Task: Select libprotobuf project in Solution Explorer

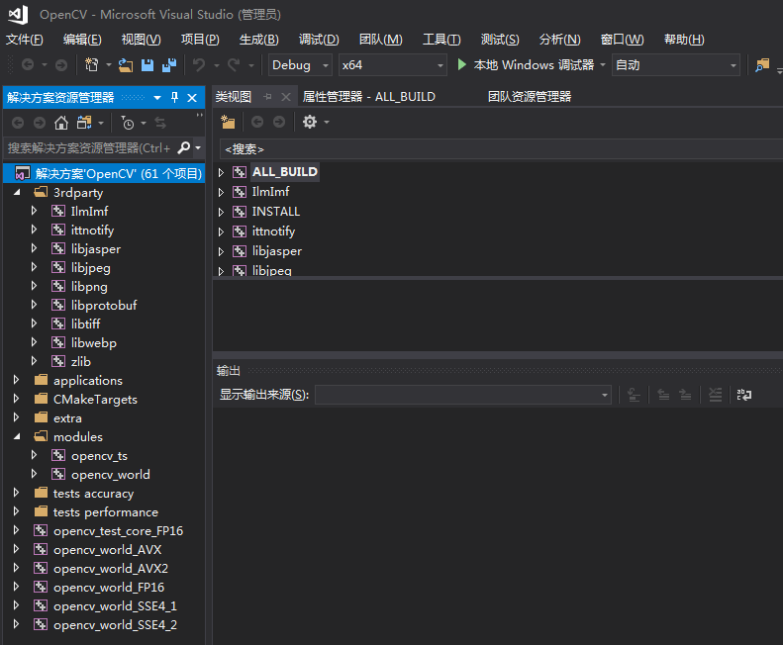Action: pyautogui.click(x=104, y=305)
